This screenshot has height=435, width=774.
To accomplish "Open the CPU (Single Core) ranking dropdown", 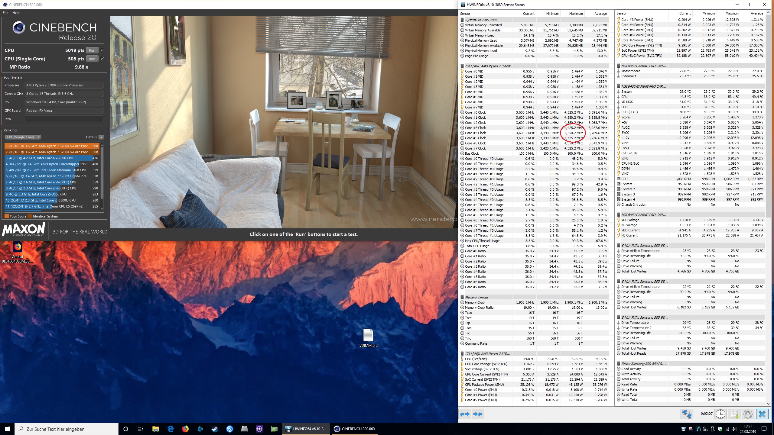I will (23, 137).
